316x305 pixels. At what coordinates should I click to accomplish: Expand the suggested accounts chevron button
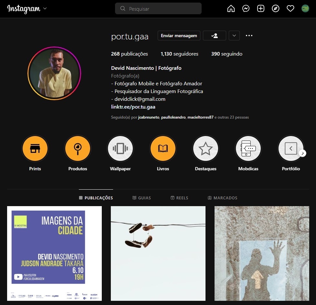point(234,36)
